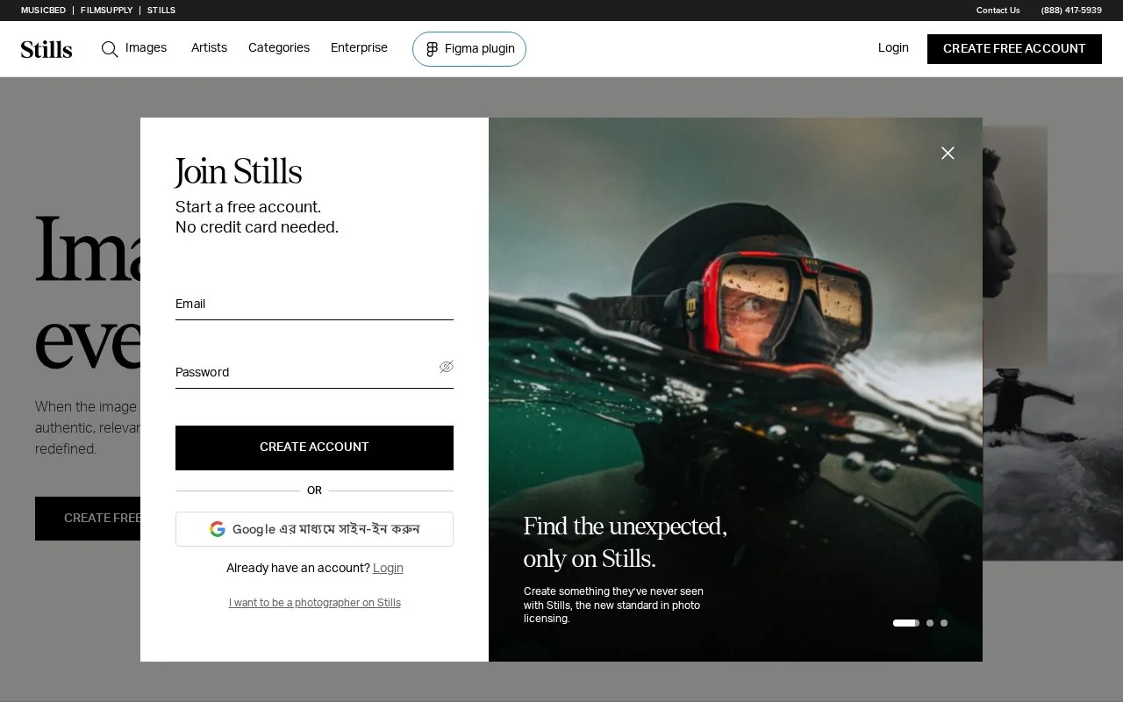Click Login in the top navigation
This screenshot has width=1123, height=702.
[x=893, y=48]
